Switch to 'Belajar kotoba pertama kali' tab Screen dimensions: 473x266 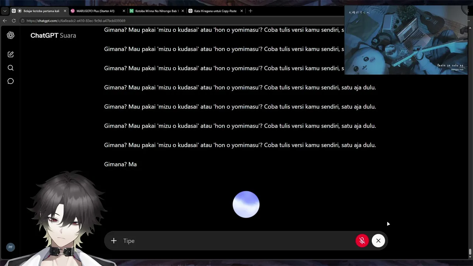(x=39, y=11)
